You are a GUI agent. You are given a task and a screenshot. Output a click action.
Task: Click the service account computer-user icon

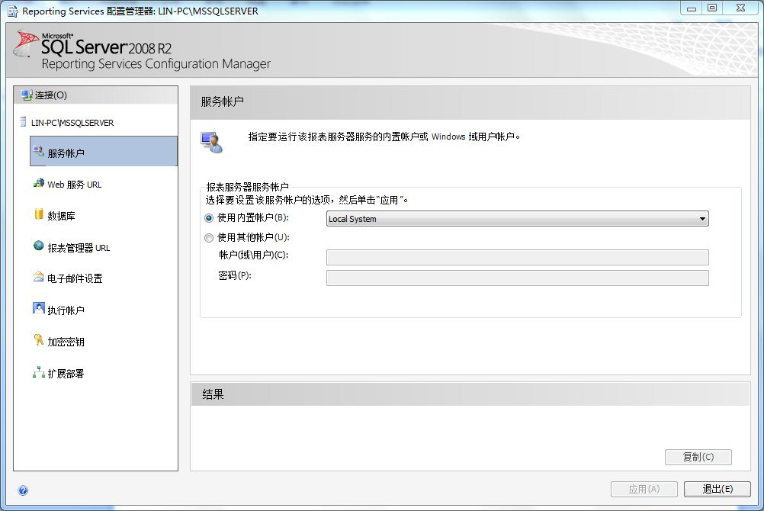(212, 143)
